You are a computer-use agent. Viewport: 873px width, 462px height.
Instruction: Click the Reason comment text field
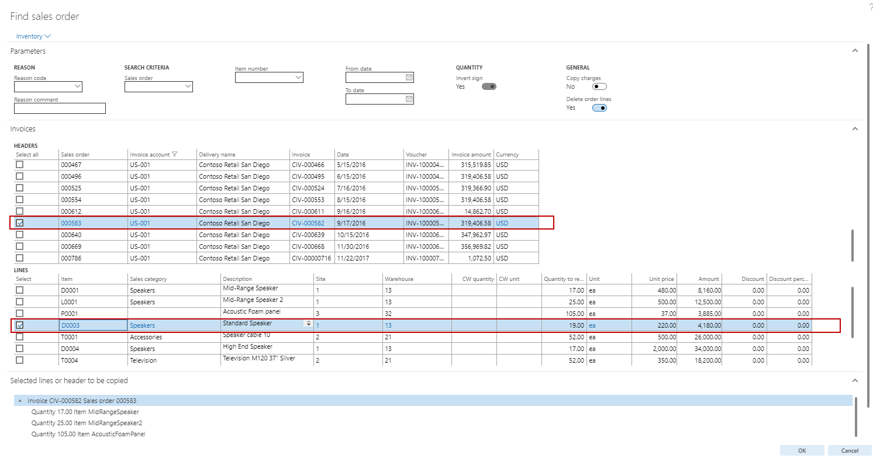point(60,109)
